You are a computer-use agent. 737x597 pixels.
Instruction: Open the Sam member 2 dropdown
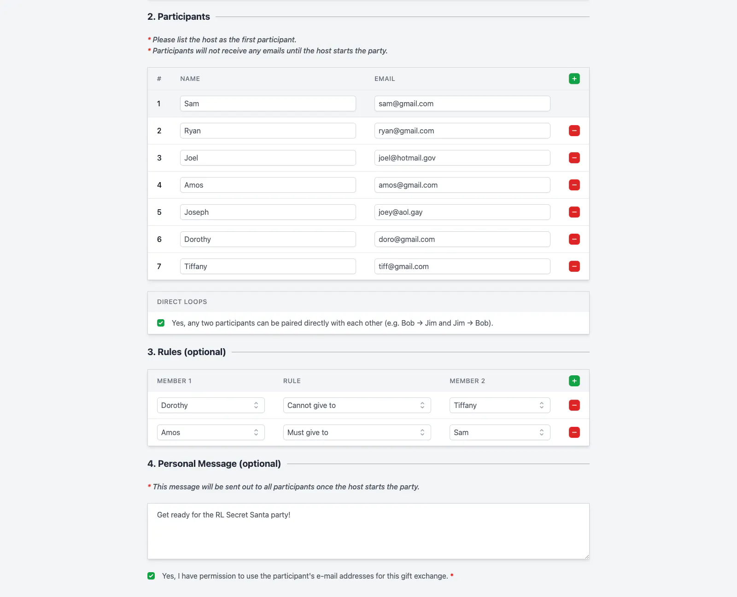[x=500, y=432]
